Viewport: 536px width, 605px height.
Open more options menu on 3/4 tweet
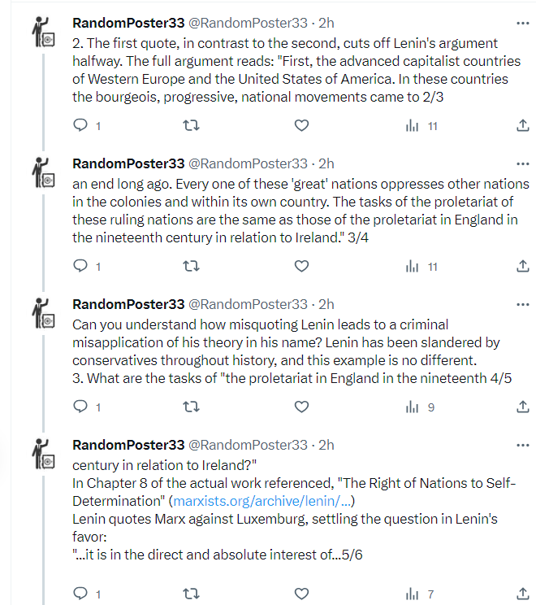(x=524, y=163)
